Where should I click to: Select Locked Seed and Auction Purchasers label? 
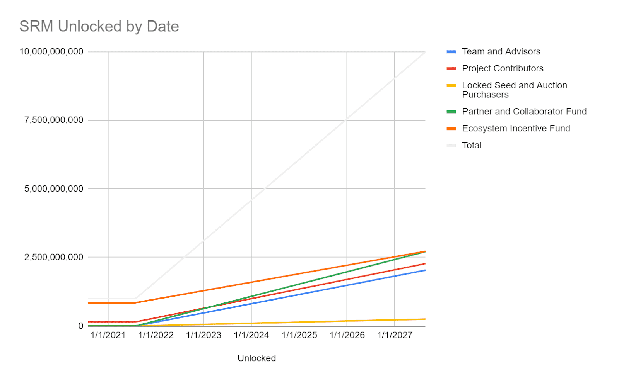point(515,90)
